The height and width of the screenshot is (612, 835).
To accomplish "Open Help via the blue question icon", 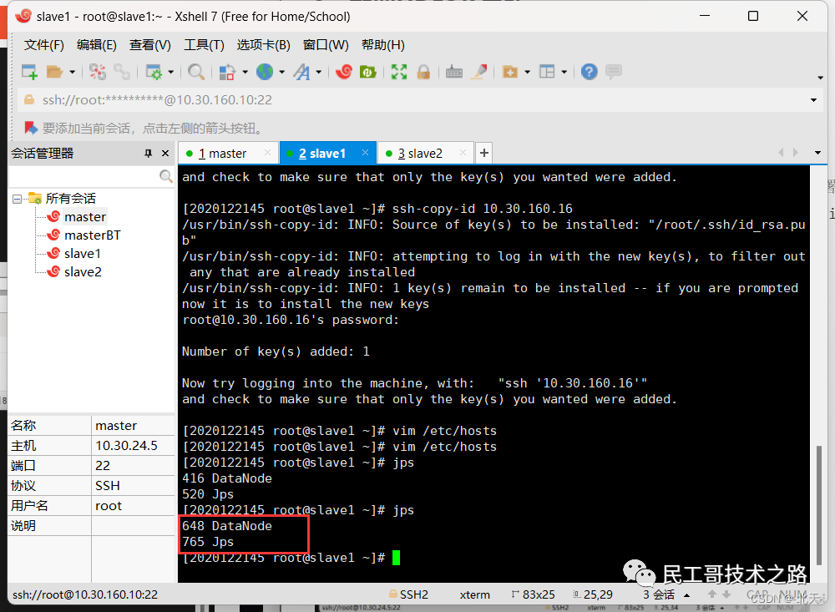I will (x=589, y=72).
